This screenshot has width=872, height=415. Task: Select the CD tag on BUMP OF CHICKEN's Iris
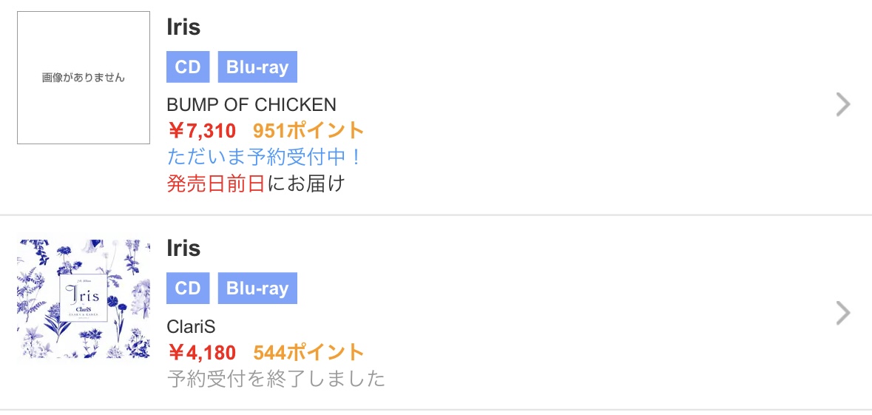pos(188,67)
